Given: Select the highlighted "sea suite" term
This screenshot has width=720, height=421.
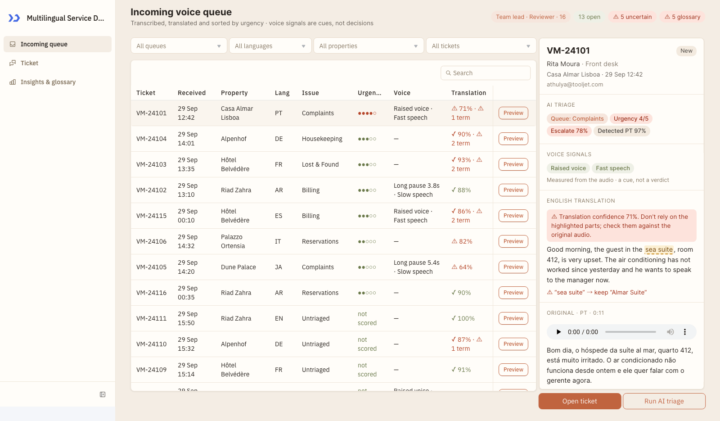Looking at the screenshot, I should click(659, 249).
